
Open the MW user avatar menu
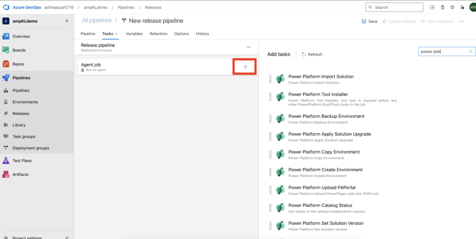coord(472,7)
